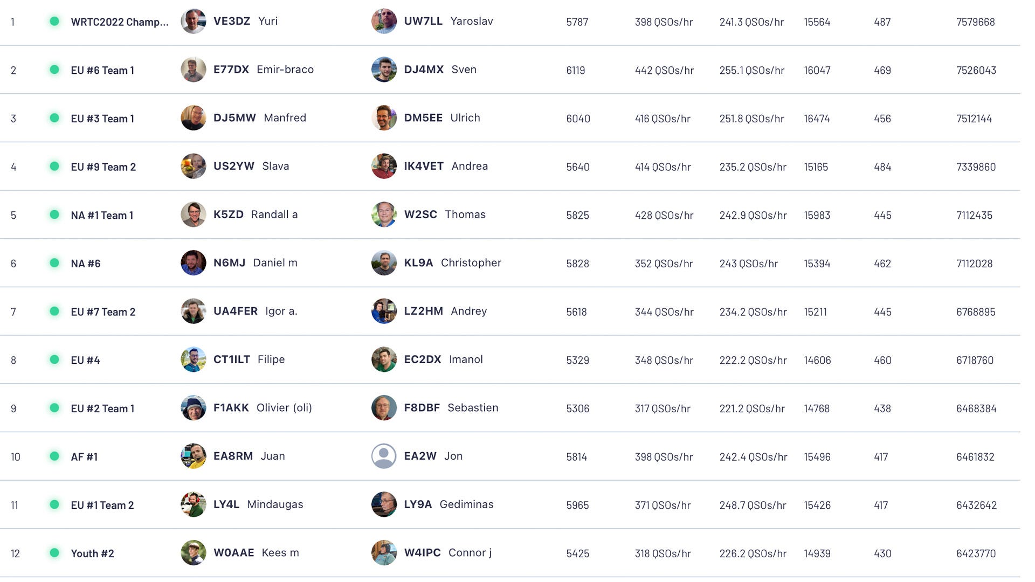Click DJ4MX Sven's avatar

(384, 70)
